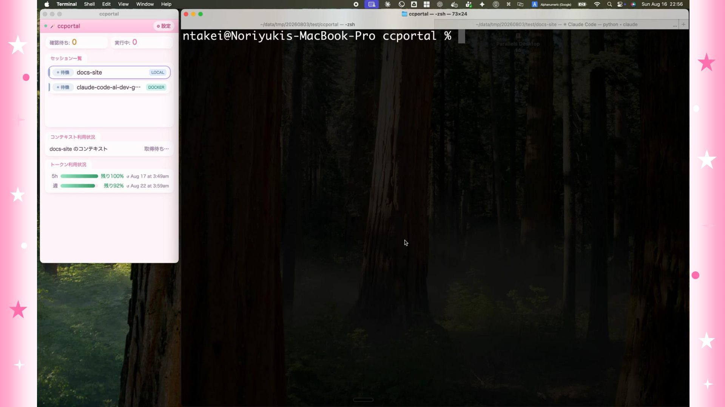Click the highlighted screen sharing menu bar icon
The height and width of the screenshot is (407, 725).
372,4
